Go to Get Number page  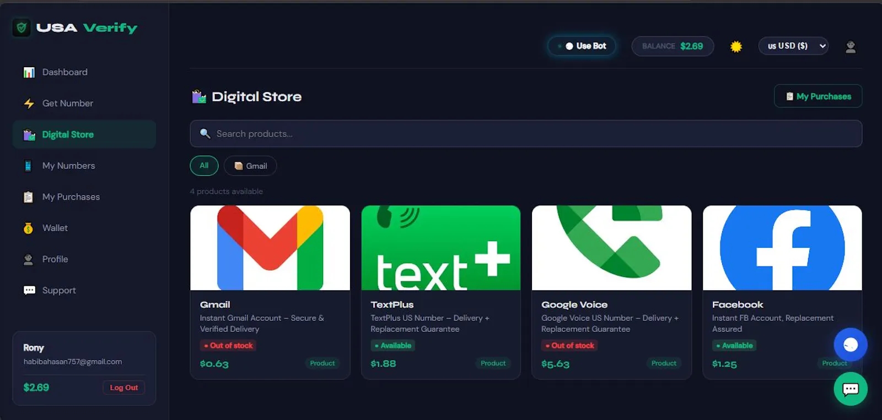84,103
